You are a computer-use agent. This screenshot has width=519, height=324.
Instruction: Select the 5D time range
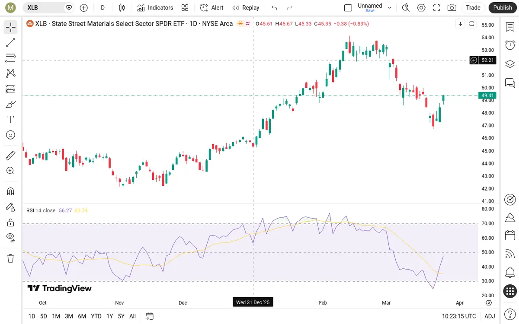(x=44, y=316)
